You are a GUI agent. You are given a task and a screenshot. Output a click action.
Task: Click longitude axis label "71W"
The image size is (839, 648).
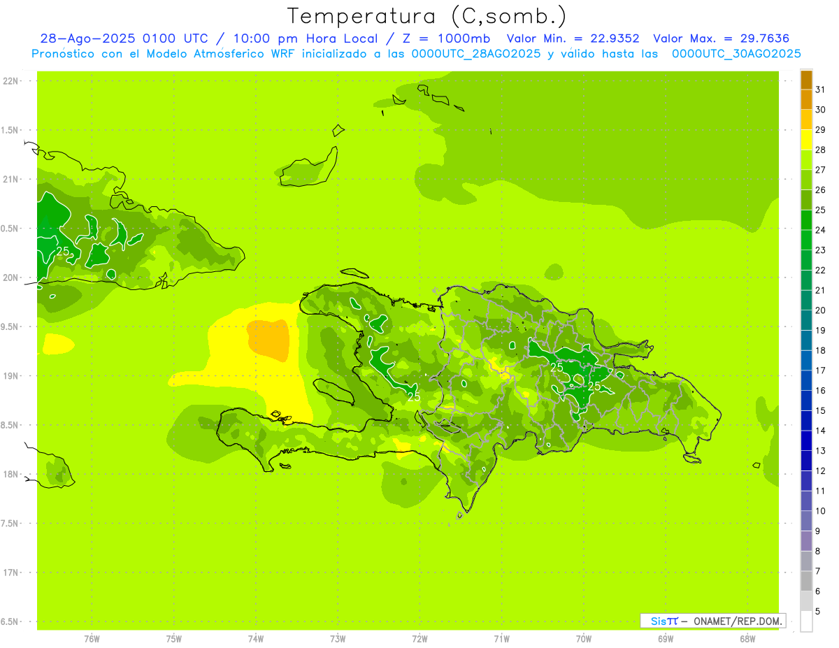[x=501, y=639]
